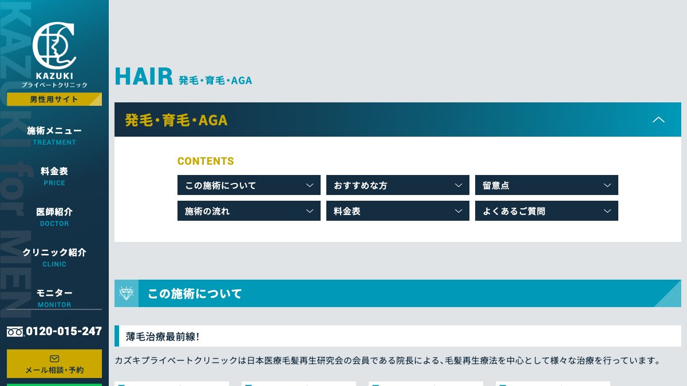This screenshot has height=386, width=687.
Task: Jump to よくあるご質問 section
Action: tap(547, 211)
